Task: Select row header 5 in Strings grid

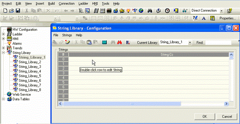Action: pyautogui.click(x=64, y=82)
